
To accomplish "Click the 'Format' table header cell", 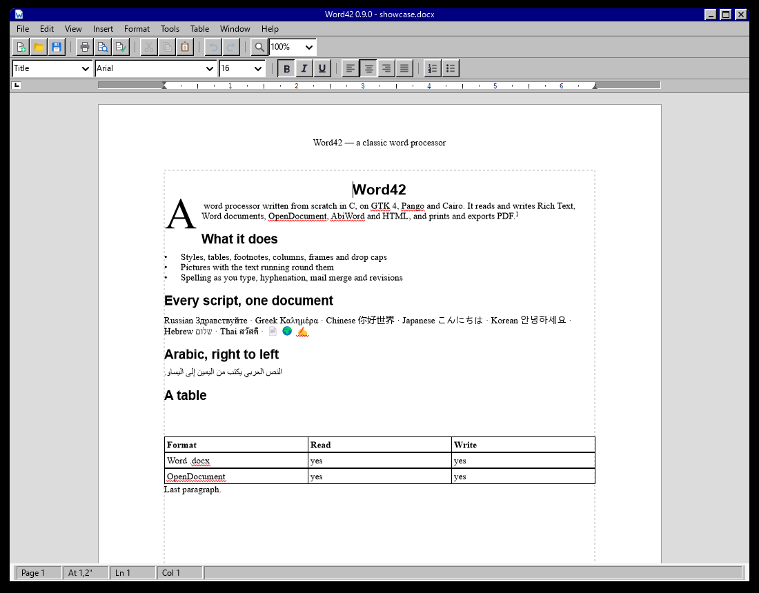I will pos(236,445).
